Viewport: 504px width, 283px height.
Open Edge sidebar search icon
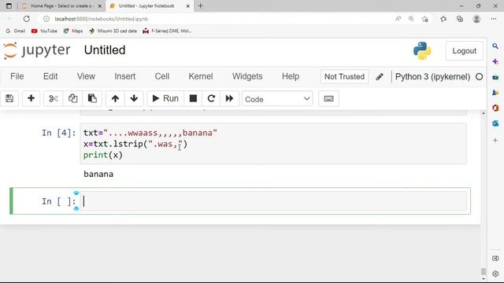(x=495, y=46)
